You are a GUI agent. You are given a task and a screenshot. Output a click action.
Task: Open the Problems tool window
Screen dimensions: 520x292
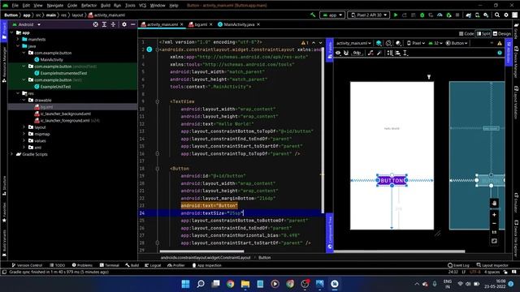click(x=82, y=265)
